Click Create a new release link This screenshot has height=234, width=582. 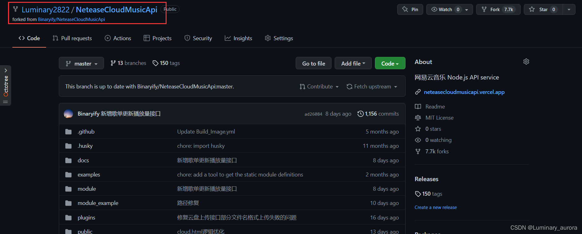[x=436, y=207]
